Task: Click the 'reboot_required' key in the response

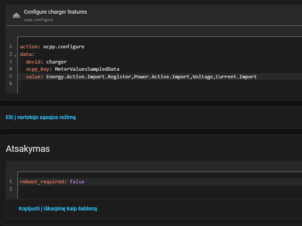Action: pyautogui.click(x=42, y=182)
